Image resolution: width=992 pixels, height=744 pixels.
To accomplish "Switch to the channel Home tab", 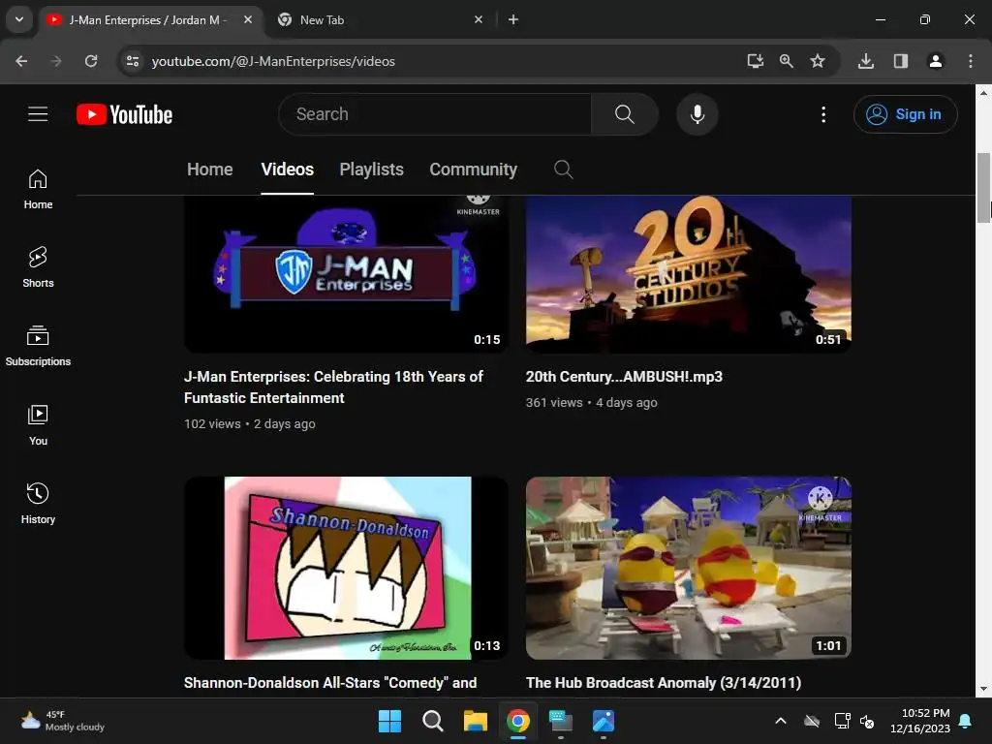I will 210,170.
